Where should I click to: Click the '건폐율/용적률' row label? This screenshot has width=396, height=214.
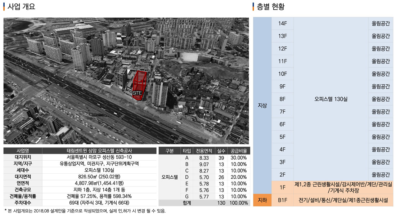click(x=23, y=196)
